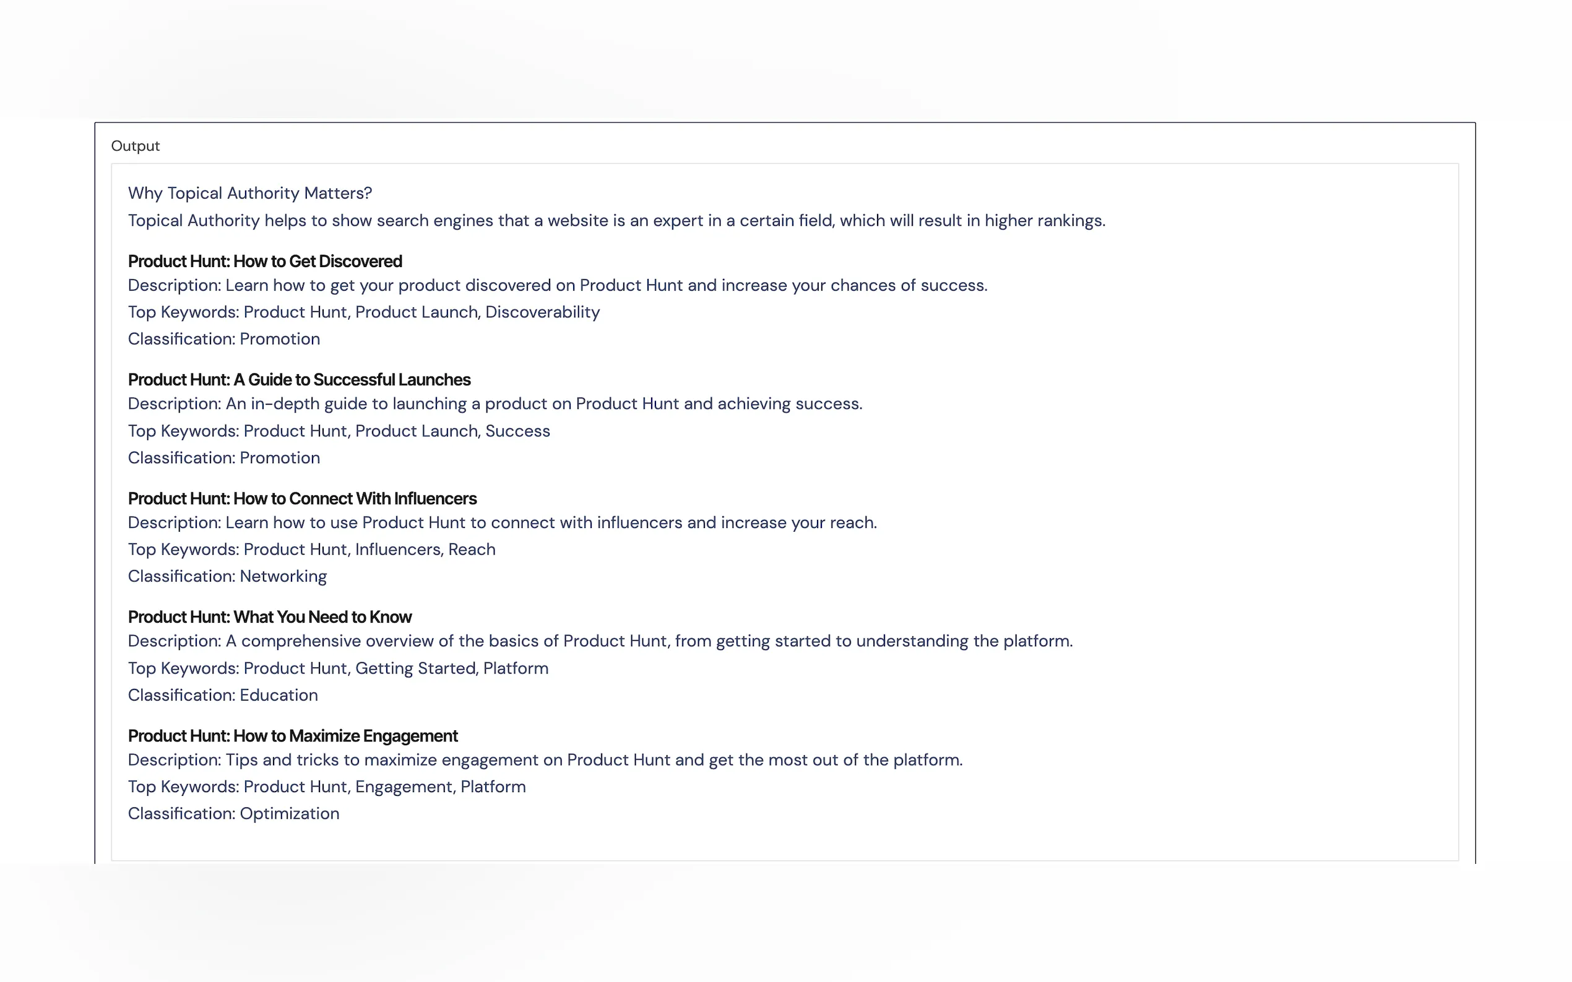Click 'What You Need to Know' title

[x=270, y=617]
